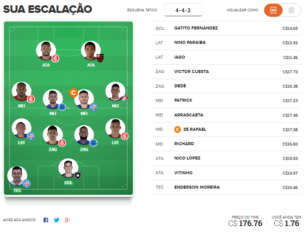The width and height of the screenshot is (305, 234).
Task: Share lineup on Facebook icon
Action: [x=46, y=220]
